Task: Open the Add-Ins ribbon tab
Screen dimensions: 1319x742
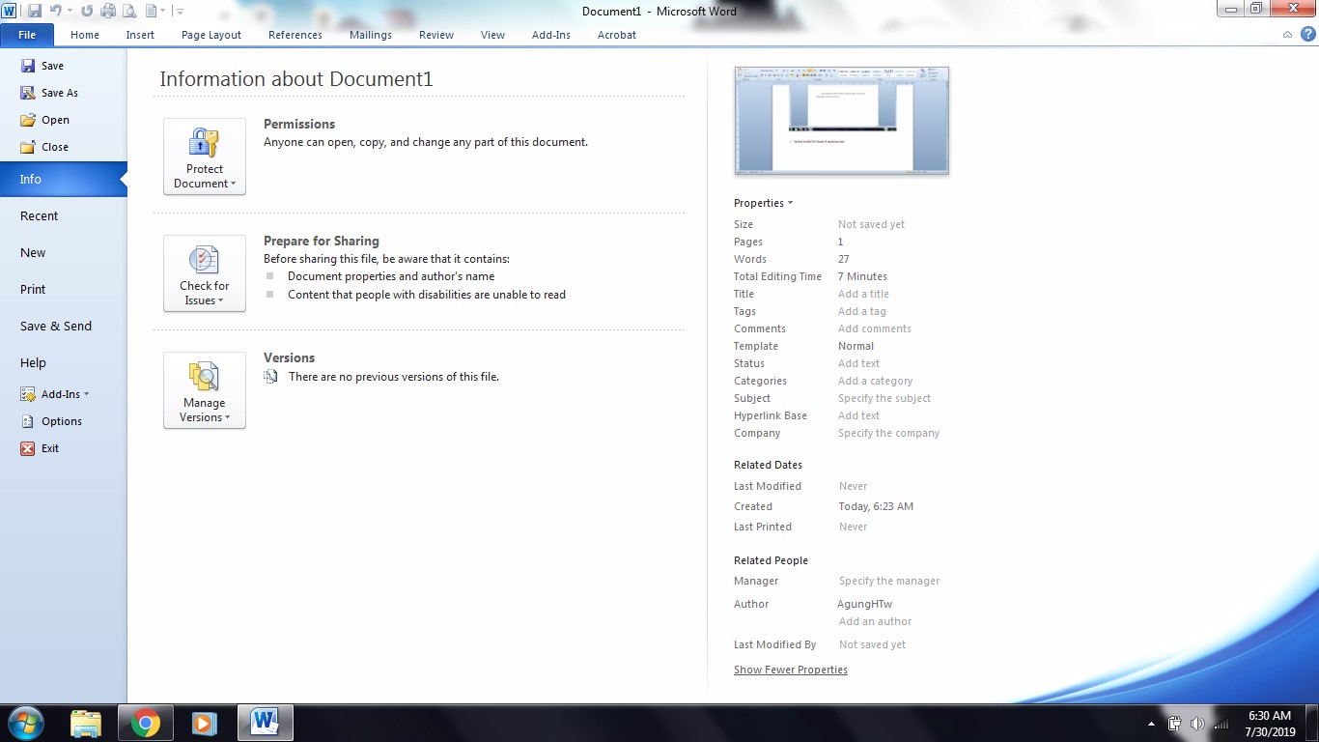Action: tap(551, 35)
